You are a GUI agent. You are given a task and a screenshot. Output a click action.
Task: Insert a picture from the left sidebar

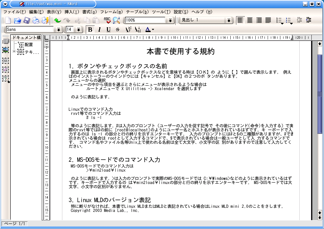[6, 50]
